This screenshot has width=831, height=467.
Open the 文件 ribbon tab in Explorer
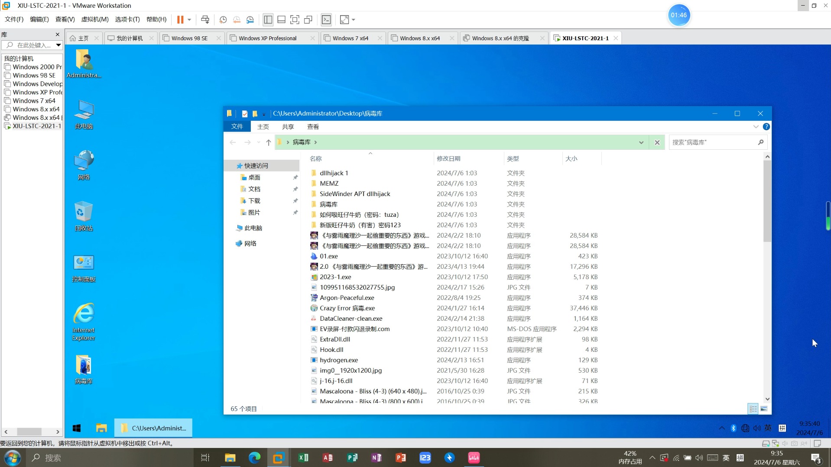(x=237, y=126)
